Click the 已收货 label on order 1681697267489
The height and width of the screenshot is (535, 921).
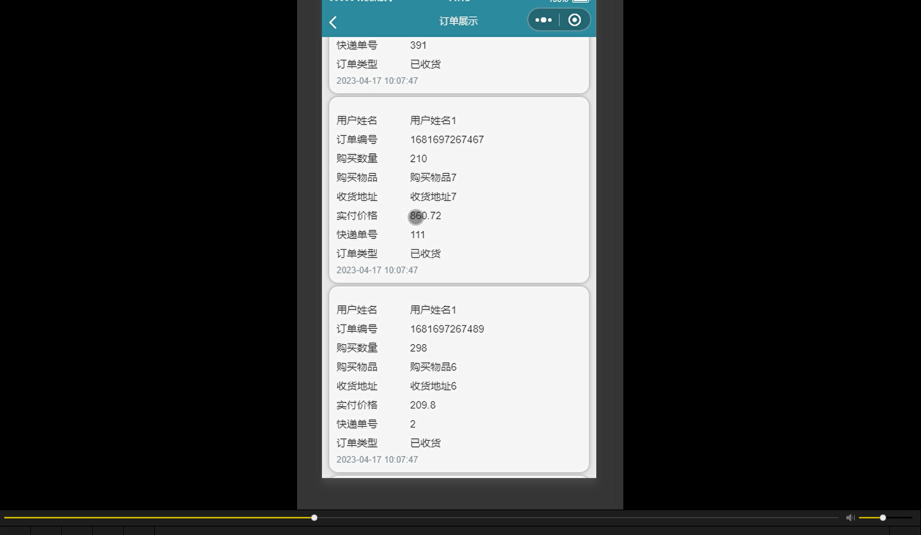pyautogui.click(x=425, y=443)
